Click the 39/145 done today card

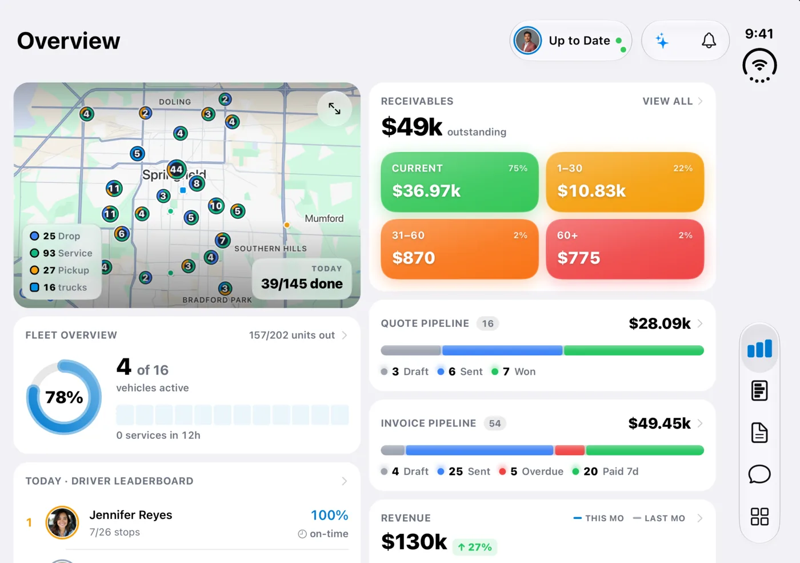pyautogui.click(x=302, y=278)
